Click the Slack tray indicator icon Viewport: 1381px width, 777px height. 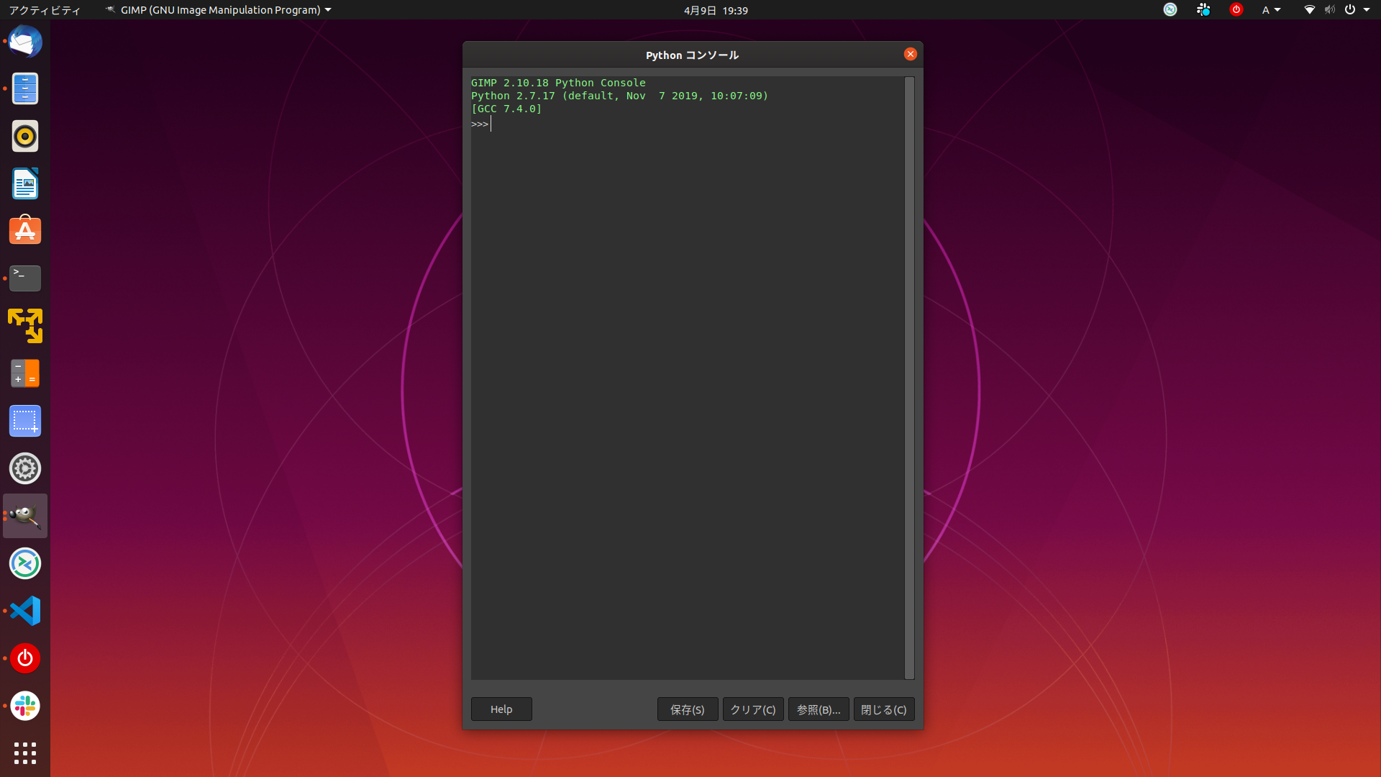(x=1203, y=9)
